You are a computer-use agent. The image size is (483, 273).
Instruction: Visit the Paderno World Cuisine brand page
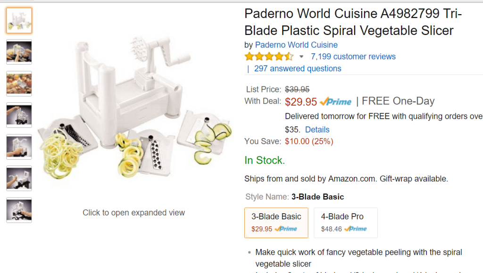tap(296, 45)
